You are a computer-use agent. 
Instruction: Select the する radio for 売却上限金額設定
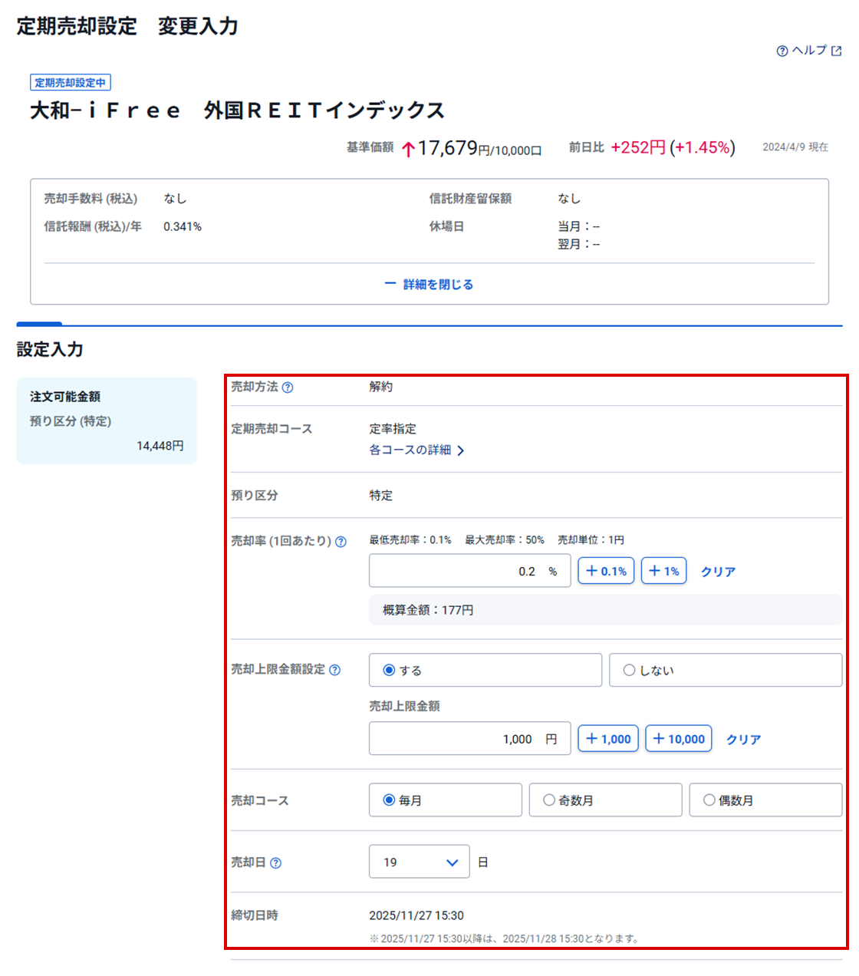pyautogui.click(x=390, y=671)
